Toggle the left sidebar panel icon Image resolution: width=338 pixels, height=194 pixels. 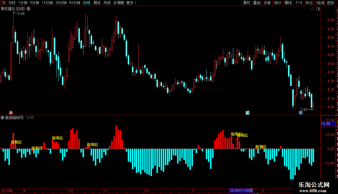coord(3,3)
